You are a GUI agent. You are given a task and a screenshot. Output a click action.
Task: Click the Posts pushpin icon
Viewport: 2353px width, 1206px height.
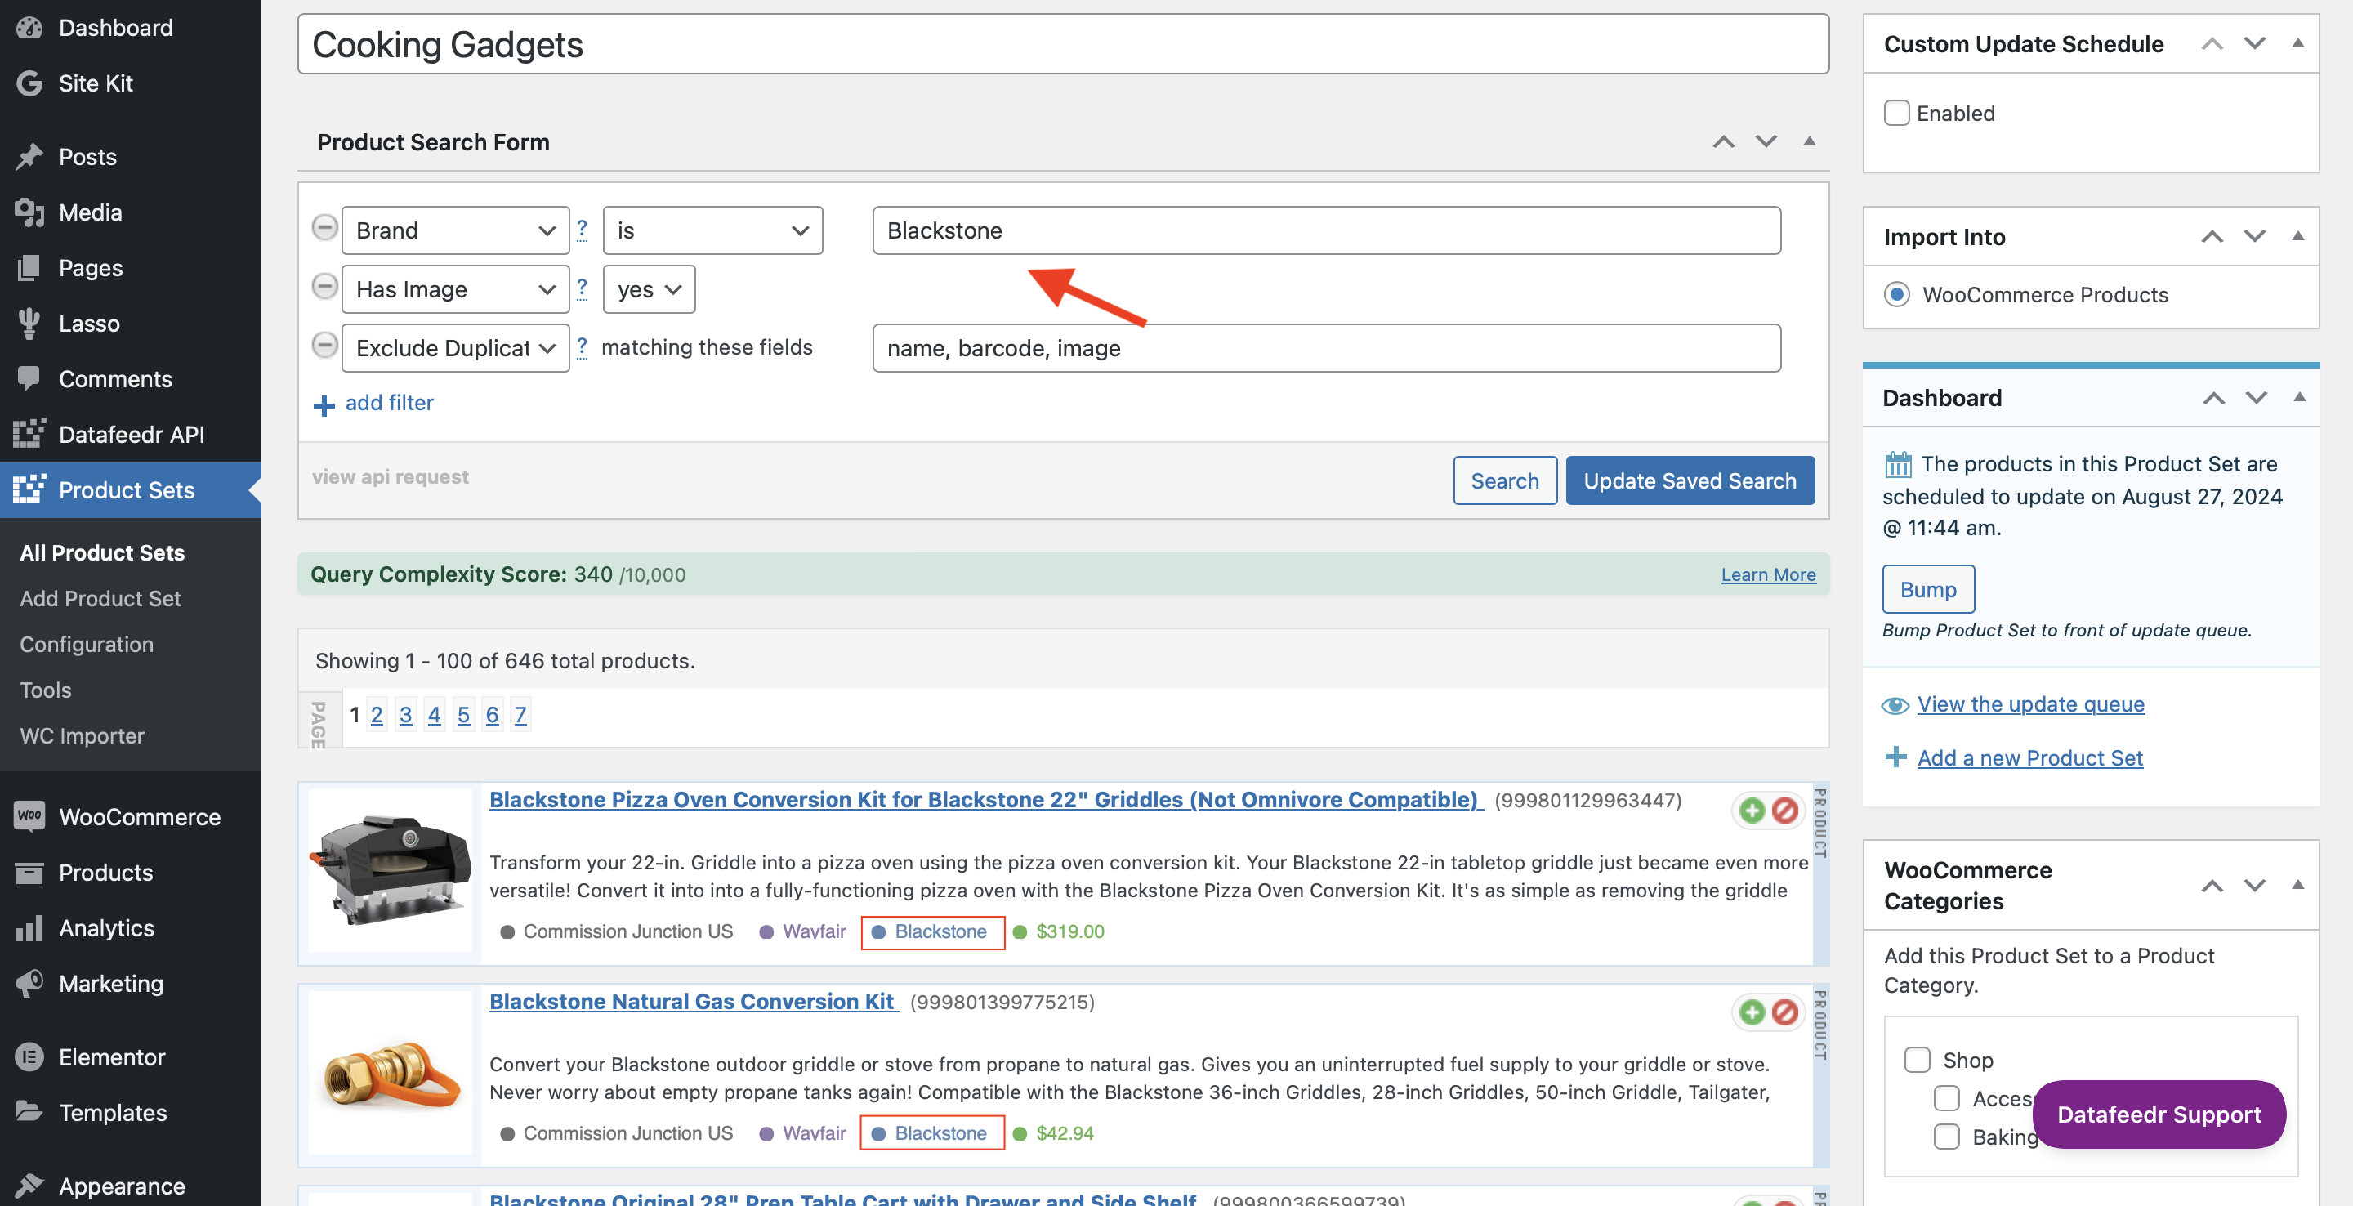(x=29, y=156)
